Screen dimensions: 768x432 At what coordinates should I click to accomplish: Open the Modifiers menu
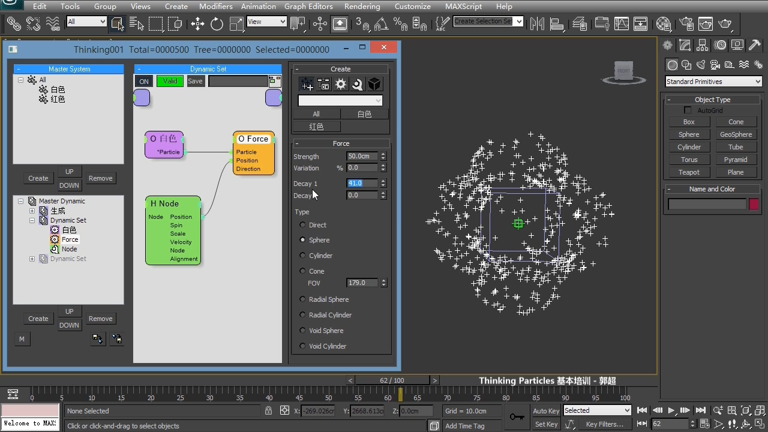[215, 6]
